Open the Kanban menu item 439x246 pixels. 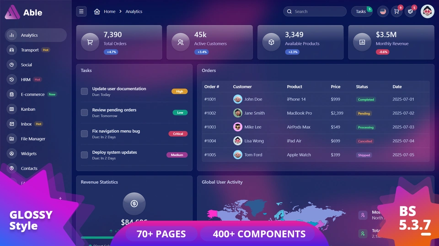[36, 109]
